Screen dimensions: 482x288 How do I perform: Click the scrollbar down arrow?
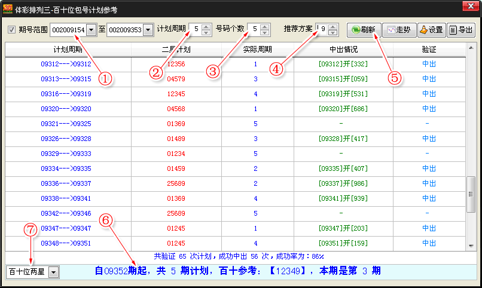tap(471, 246)
